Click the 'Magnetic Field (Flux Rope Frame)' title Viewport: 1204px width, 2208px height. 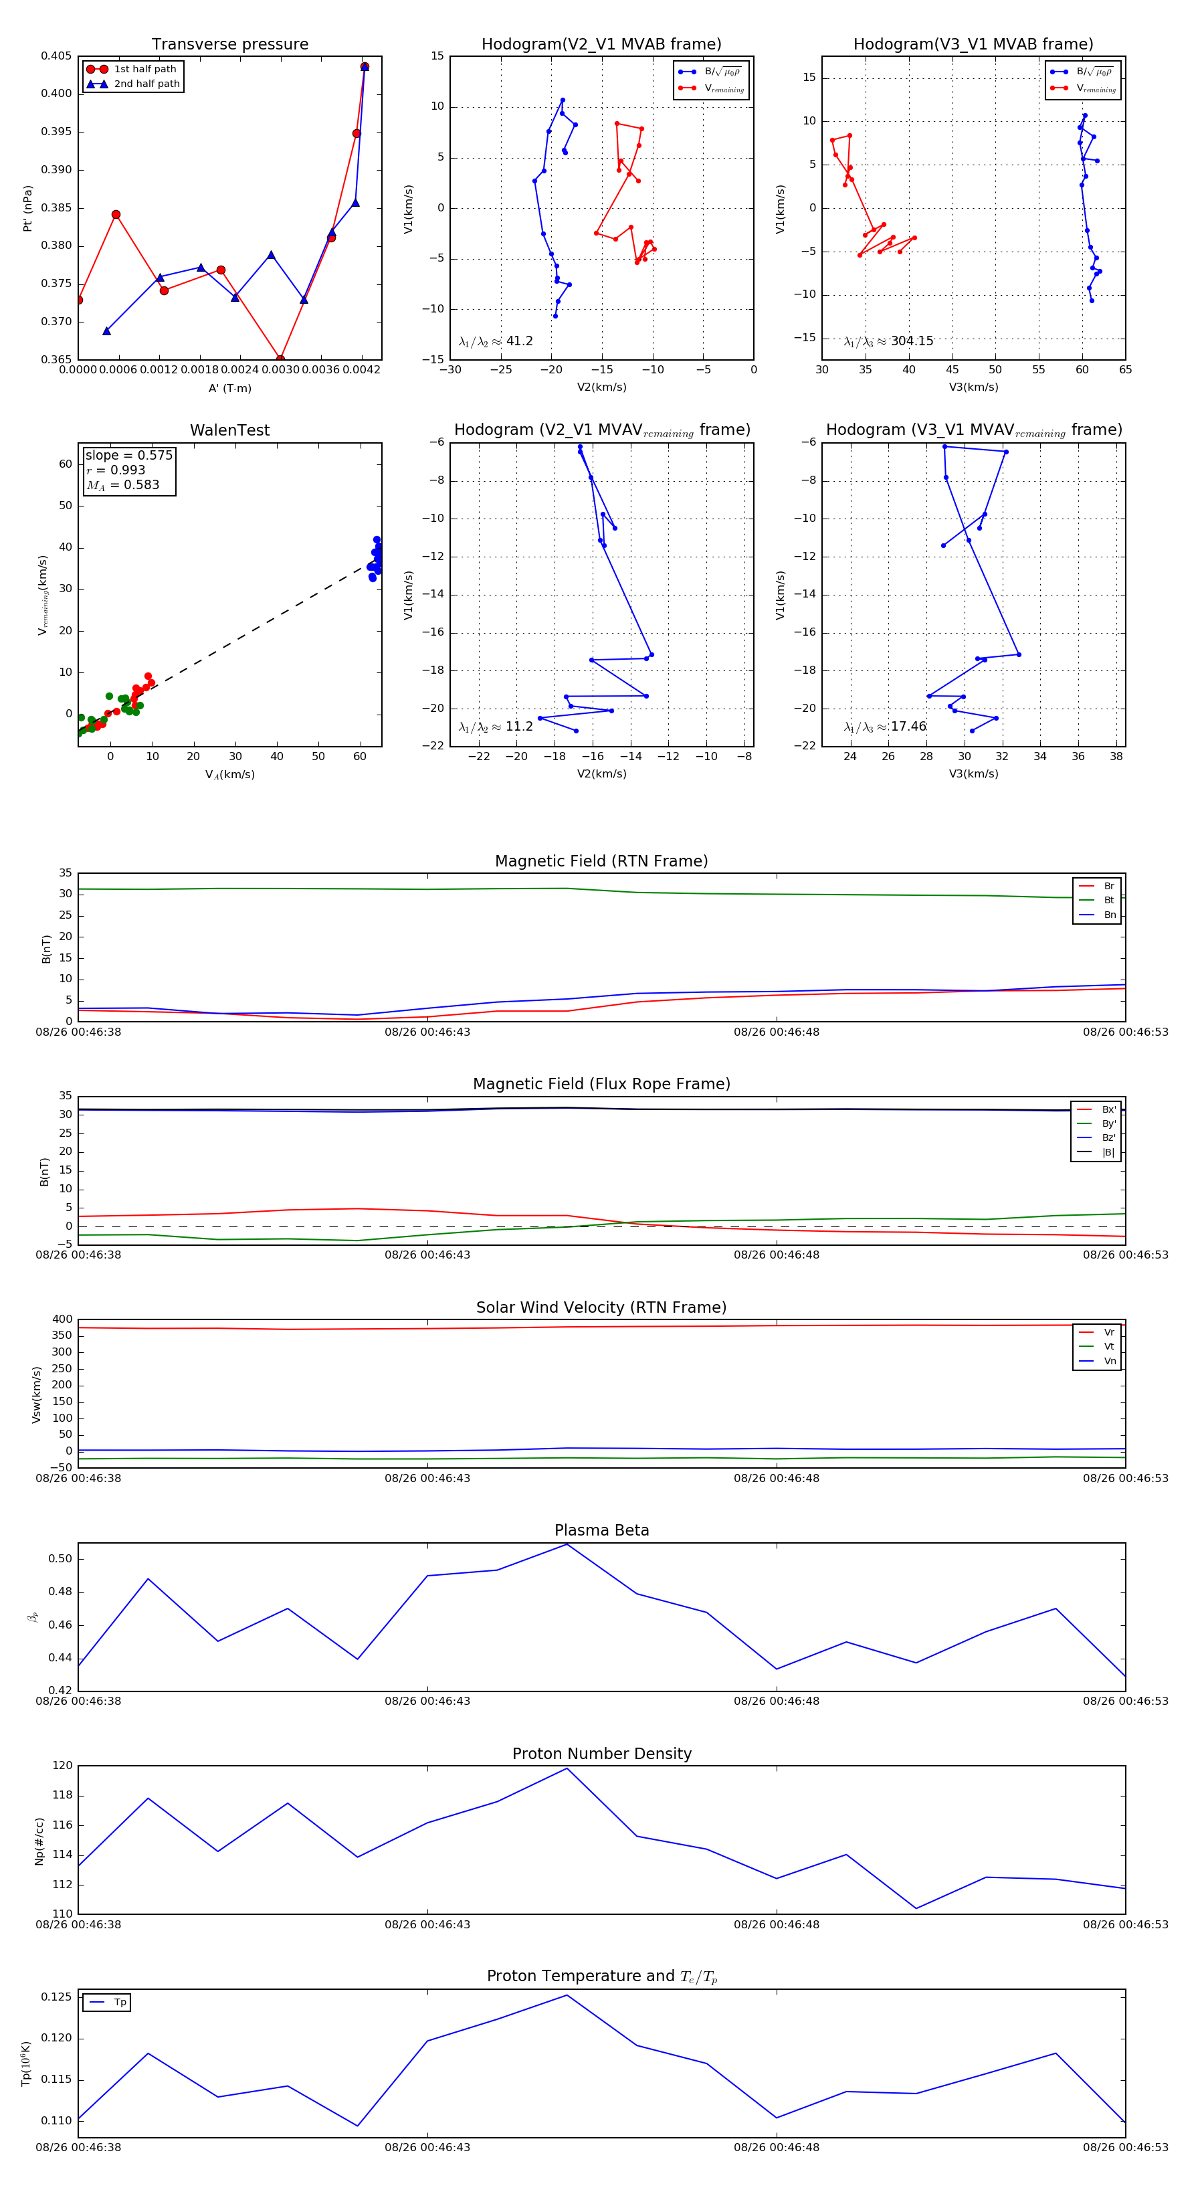[601, 1085]
